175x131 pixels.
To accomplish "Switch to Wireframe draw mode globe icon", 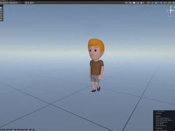I will pyautogui.click(x=127, y=3).
